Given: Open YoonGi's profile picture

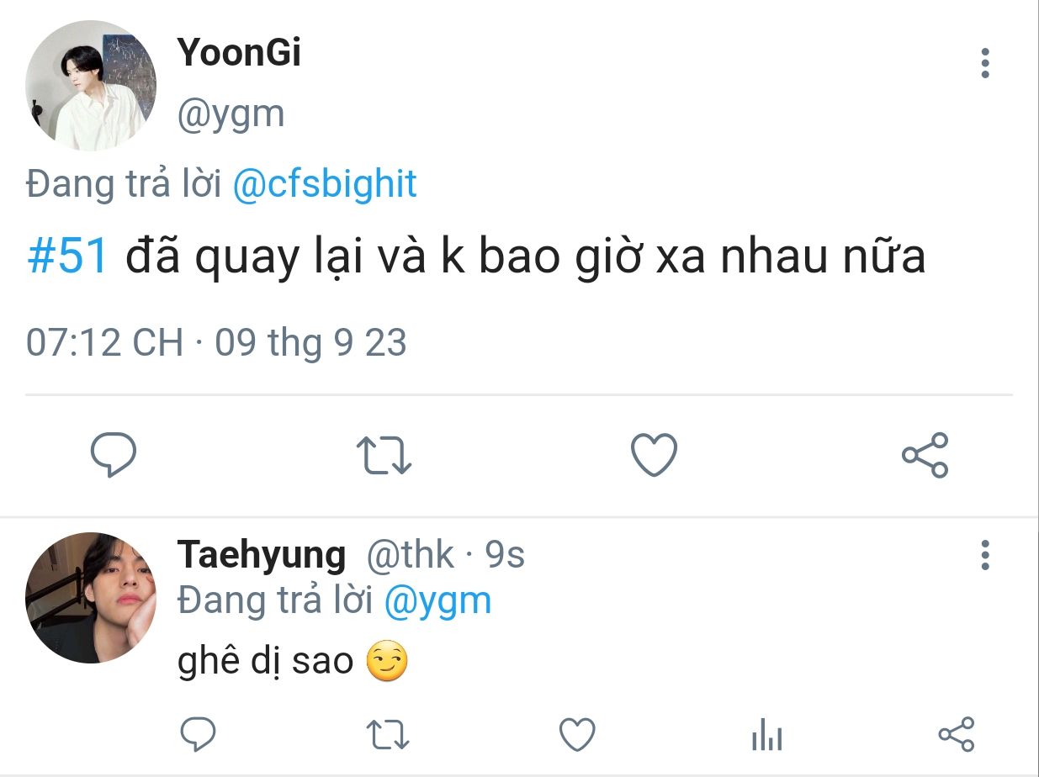Looking at the screenshot, I should pos(91,86).
